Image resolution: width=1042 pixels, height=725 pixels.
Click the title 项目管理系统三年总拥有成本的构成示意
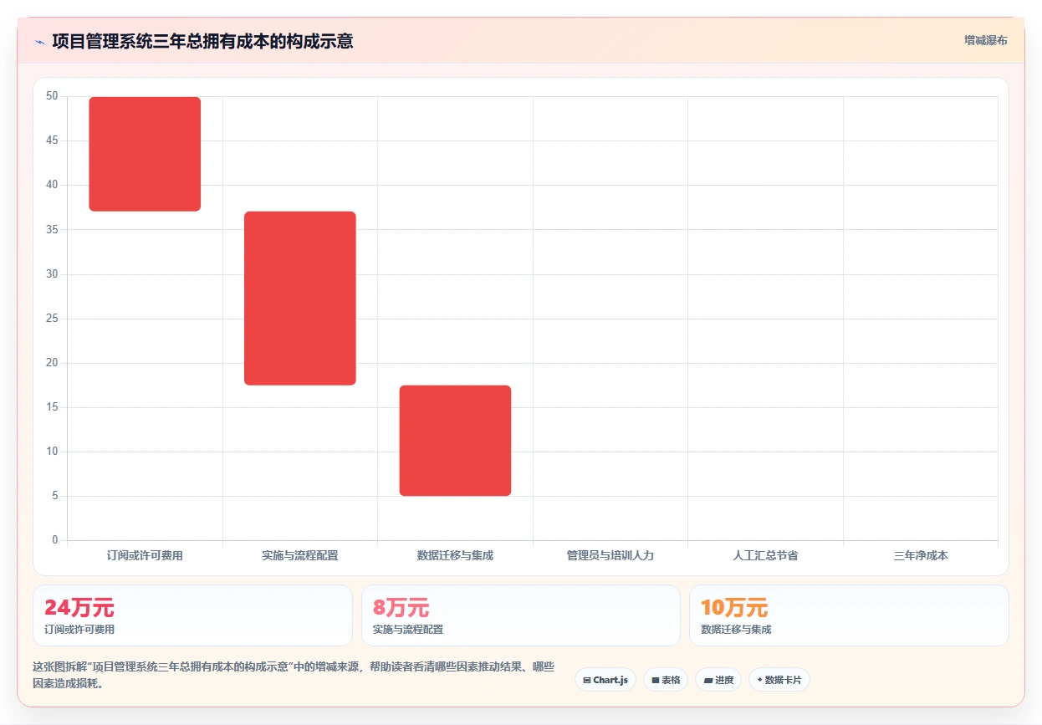click(x=202, y=41)
